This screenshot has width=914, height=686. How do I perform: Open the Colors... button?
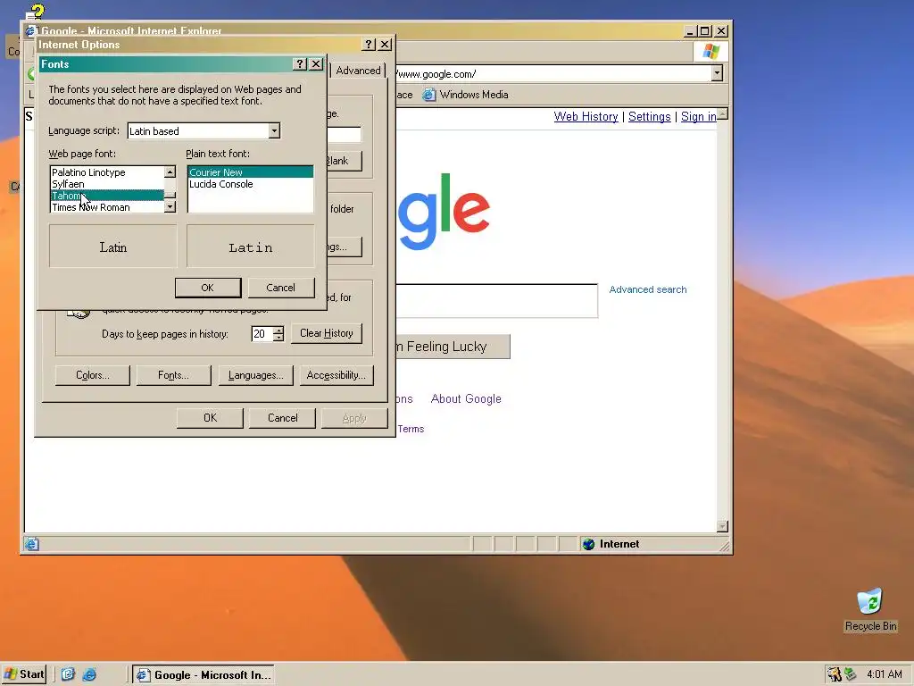click(x=93, y=375)
